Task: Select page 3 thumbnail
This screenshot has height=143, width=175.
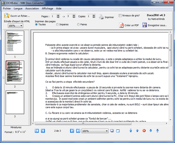Action: [15, 102]
